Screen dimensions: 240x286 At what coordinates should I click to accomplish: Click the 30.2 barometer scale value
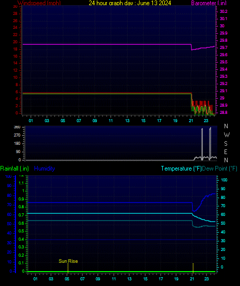[x=224, y=11]
